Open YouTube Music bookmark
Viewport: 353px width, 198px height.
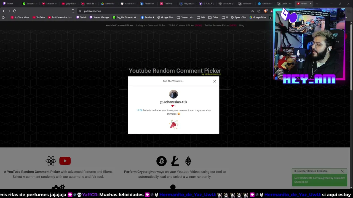(20, 17)
